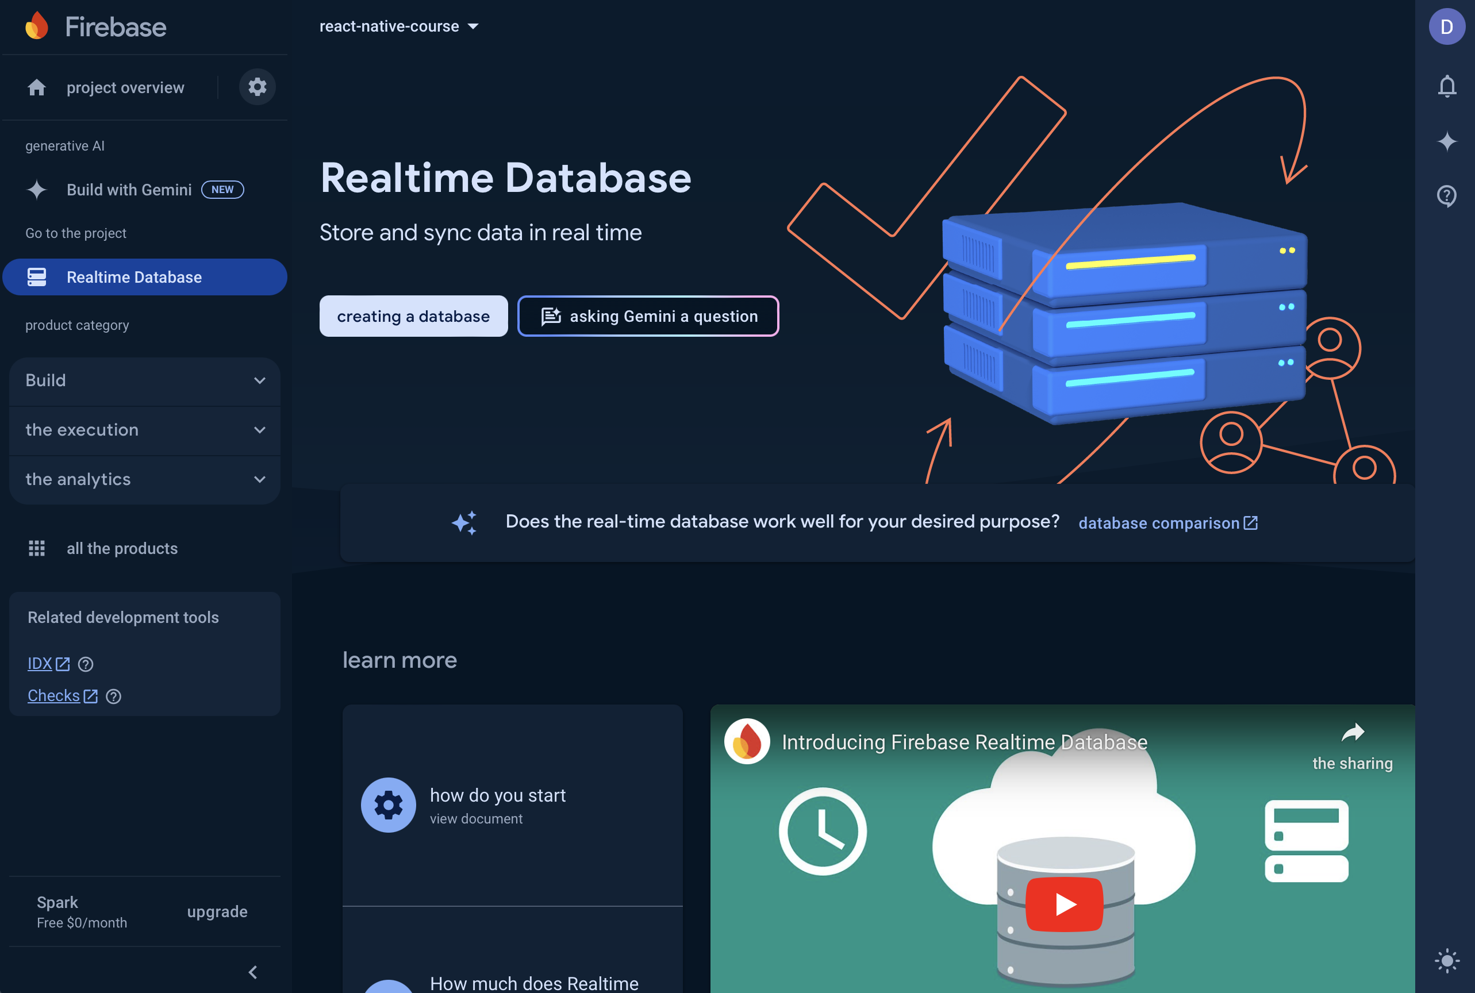The height and width of the screenshot is (993, 1475).
Task: Click the Gemini sparkle icon in comparison banner
Action: click(464, 523)
